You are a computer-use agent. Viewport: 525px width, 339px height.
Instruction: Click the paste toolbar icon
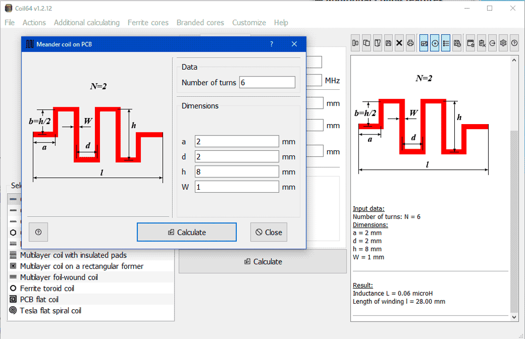(377, 43)
